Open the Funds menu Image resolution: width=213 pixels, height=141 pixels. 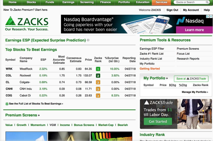(50, 2)
